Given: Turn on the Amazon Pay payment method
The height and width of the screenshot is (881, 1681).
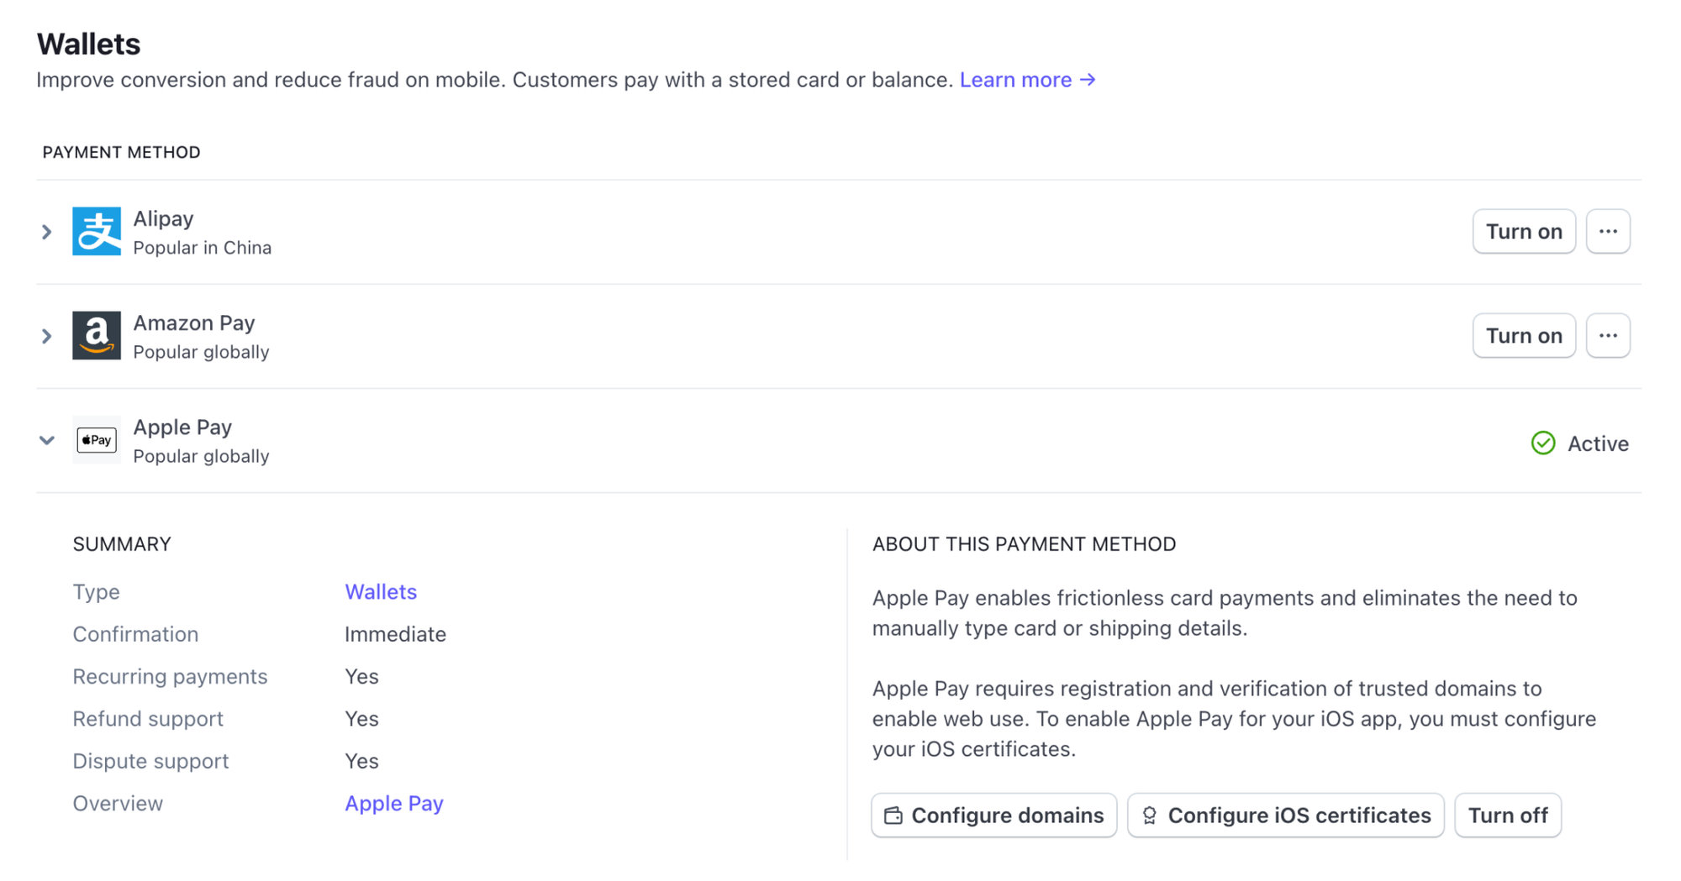Looking at the screenshot, I should [x=1524, y=335].
